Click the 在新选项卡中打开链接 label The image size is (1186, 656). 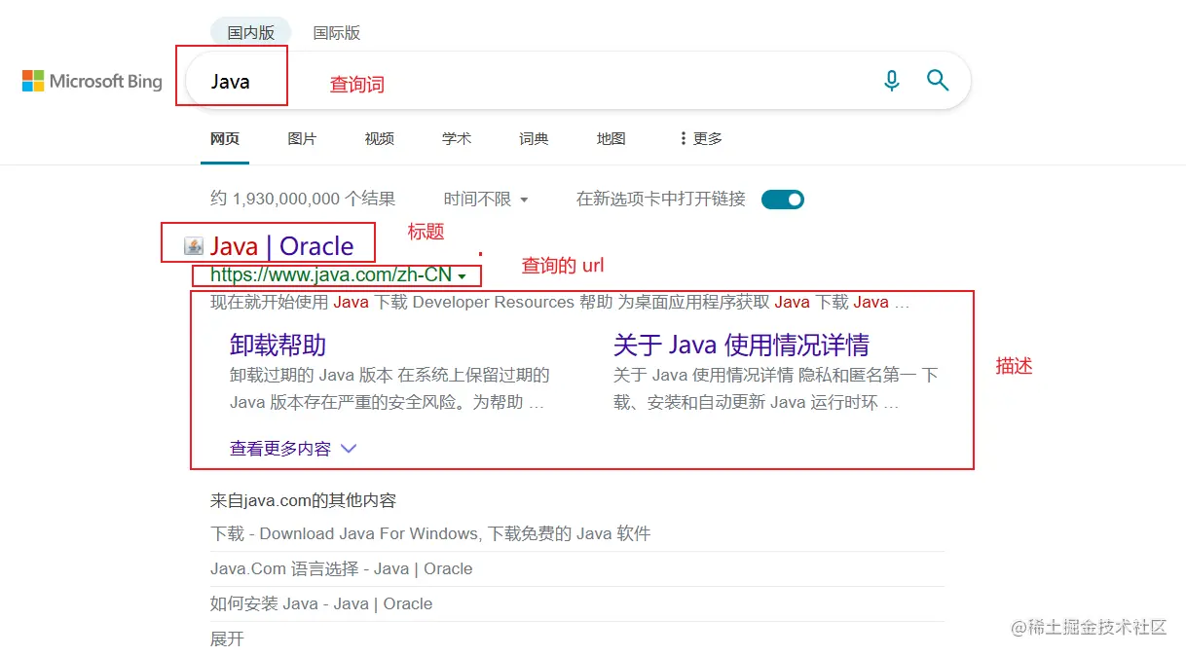pos(661,200)
